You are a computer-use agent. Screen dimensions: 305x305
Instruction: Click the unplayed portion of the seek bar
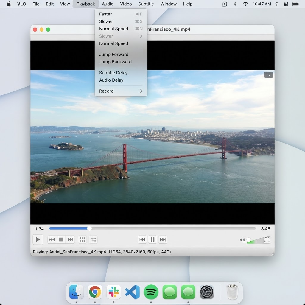pyautogui.click(x=174, y=228)
